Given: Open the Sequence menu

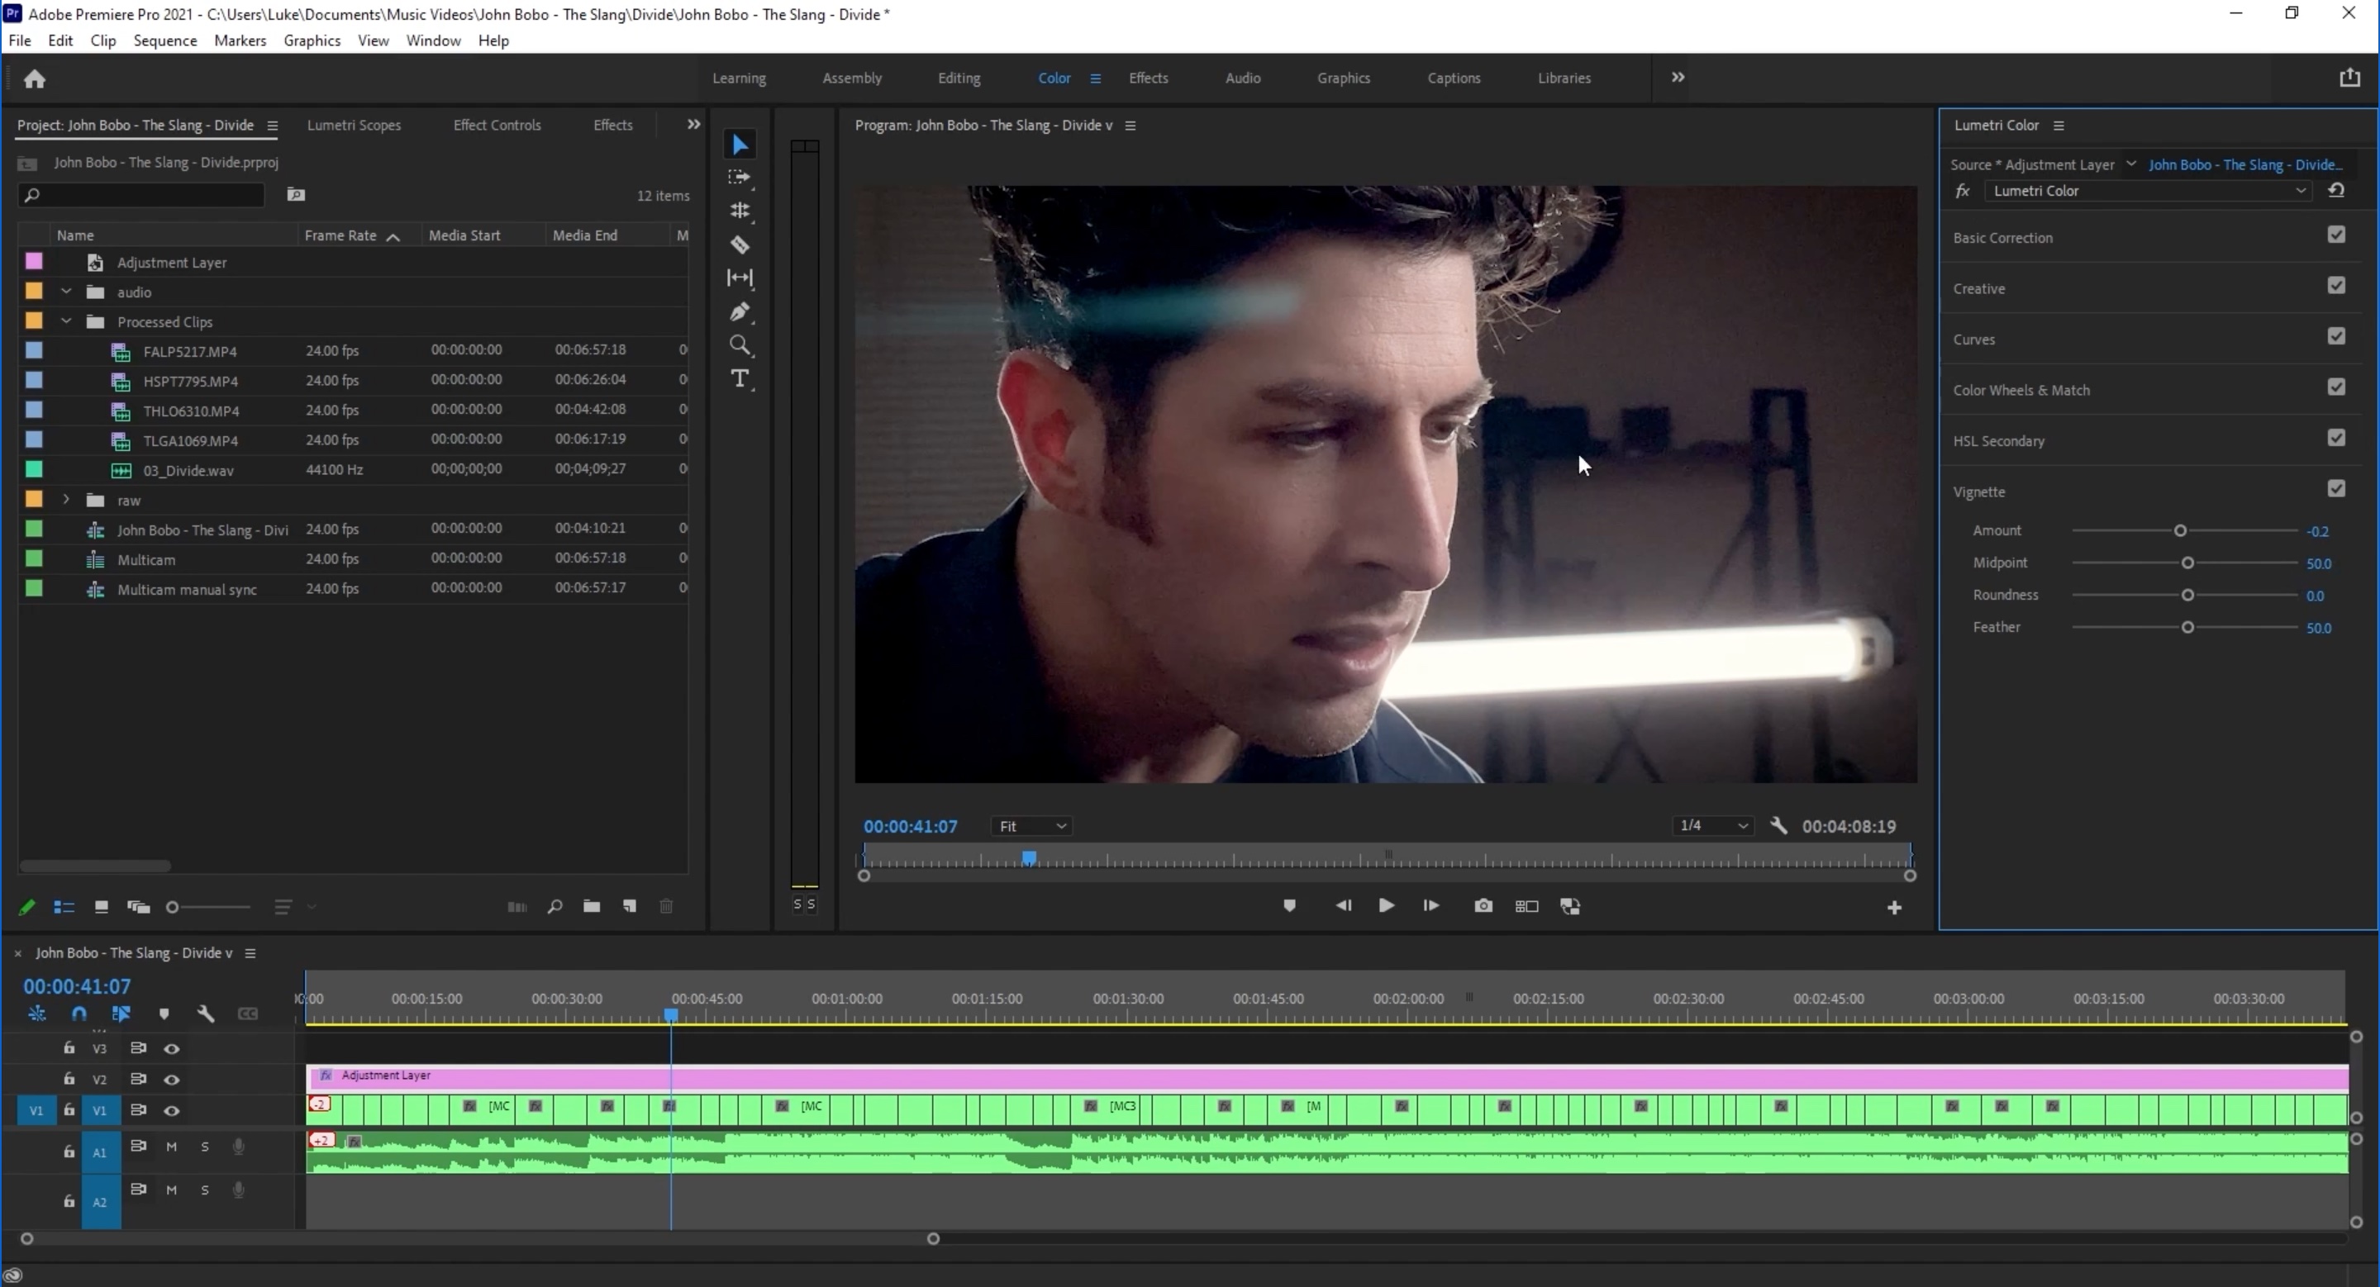Looking at the screenshot, I should point(164,40).
